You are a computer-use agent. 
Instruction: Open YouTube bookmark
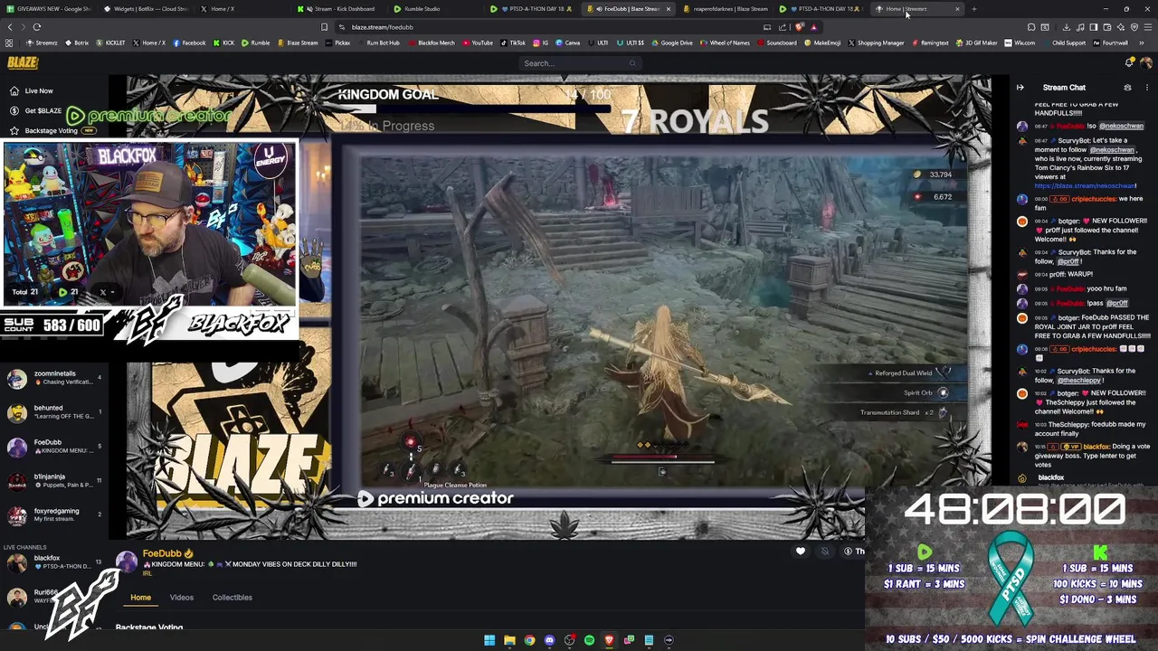tap(477, 42)
